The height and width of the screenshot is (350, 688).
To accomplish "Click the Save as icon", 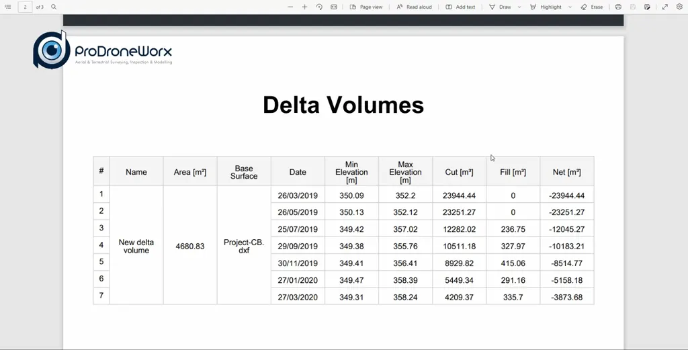I will click(647, 7).
